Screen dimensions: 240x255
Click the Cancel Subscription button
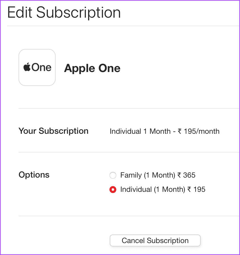(155, 240)
